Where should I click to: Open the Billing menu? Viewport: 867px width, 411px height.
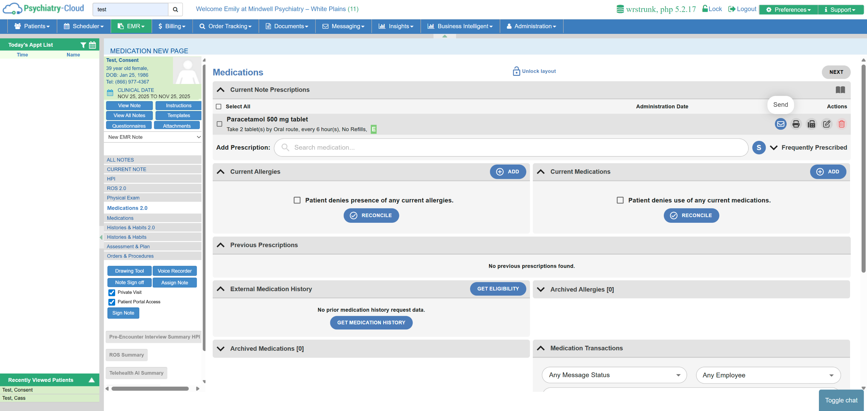tap(172, 26)
